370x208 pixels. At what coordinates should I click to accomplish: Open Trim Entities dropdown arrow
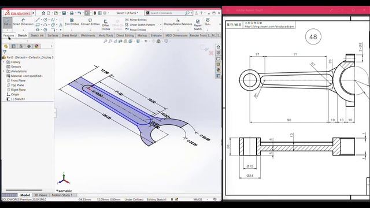72,30
